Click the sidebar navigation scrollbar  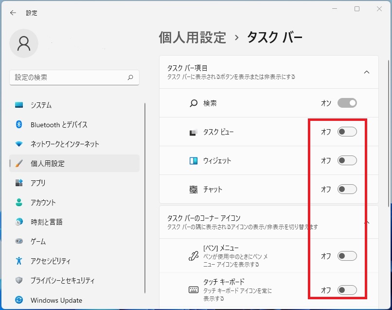[x=145, y=198]
